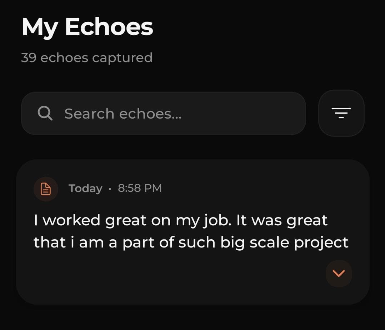Open the filter options button

(x=341, y=113)
